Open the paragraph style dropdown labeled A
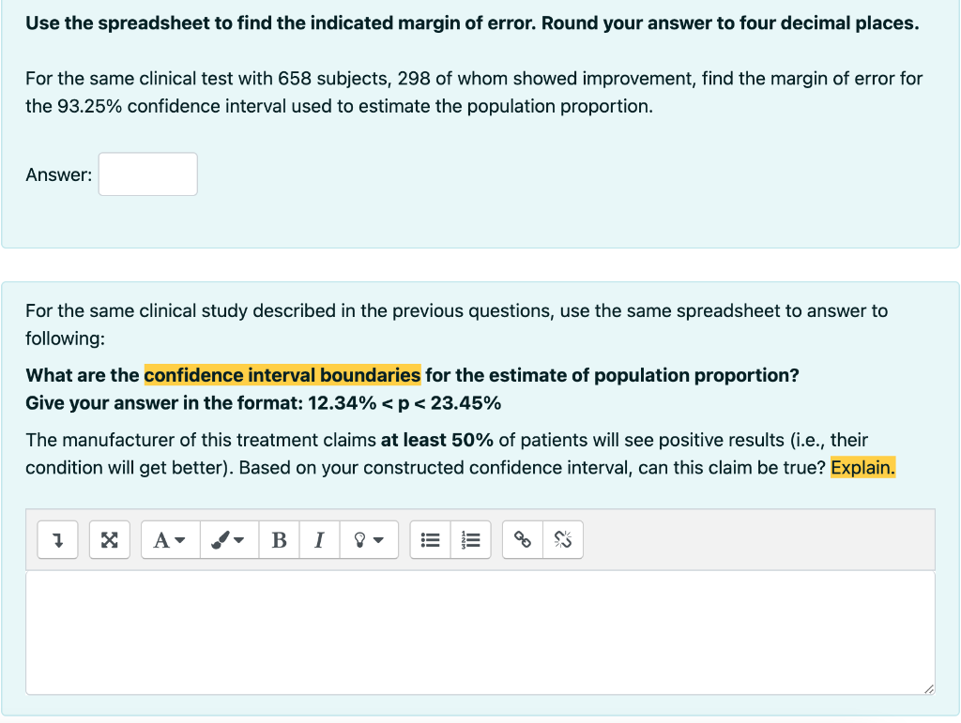The height and width of the screenshot is (723, 961). (x=169, y=539)
